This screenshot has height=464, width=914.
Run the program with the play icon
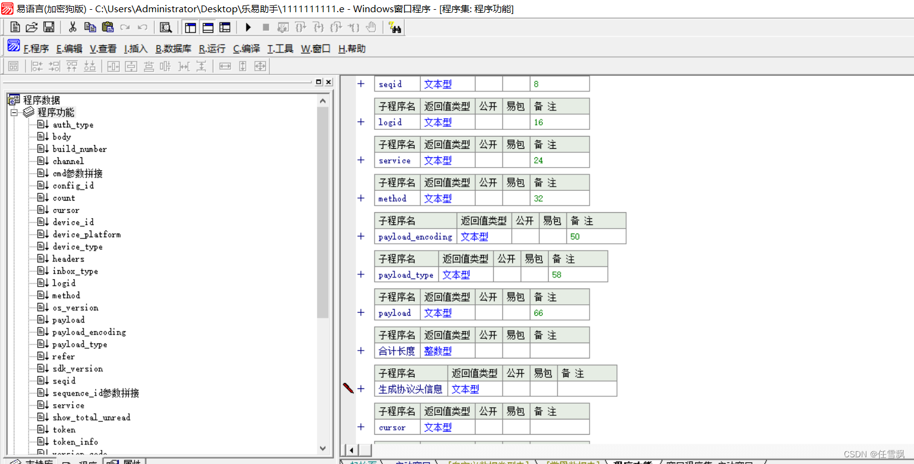click(x=248, y=27)
